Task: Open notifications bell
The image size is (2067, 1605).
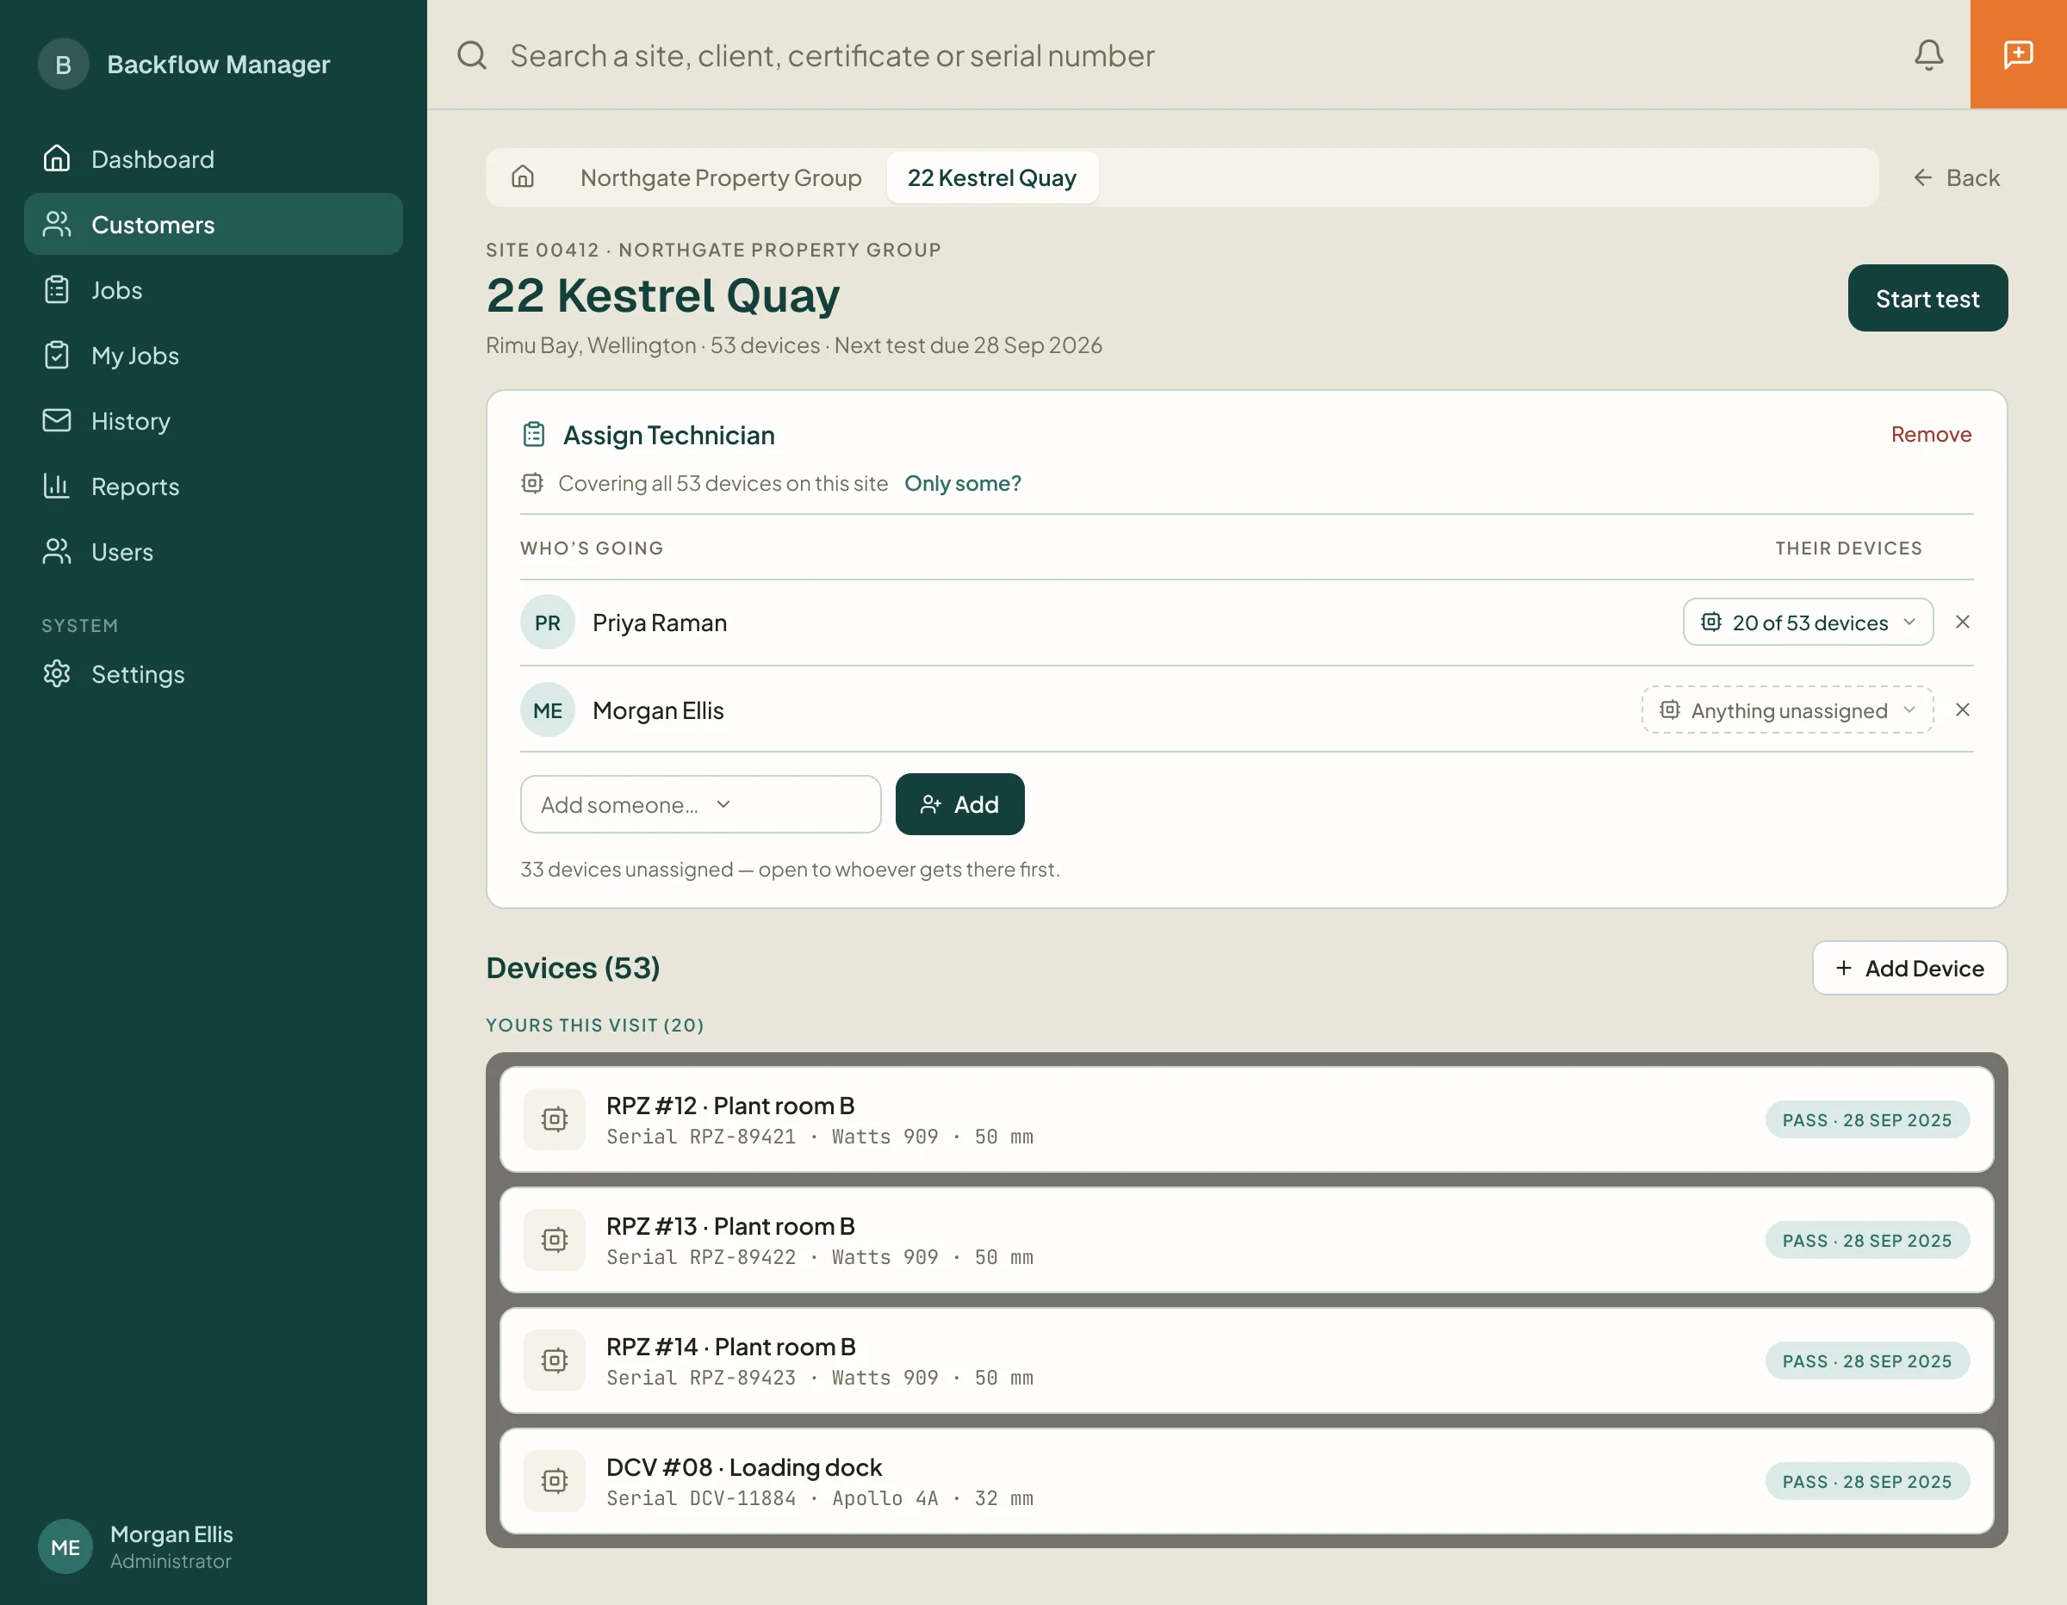Action: click(1927, 55)
